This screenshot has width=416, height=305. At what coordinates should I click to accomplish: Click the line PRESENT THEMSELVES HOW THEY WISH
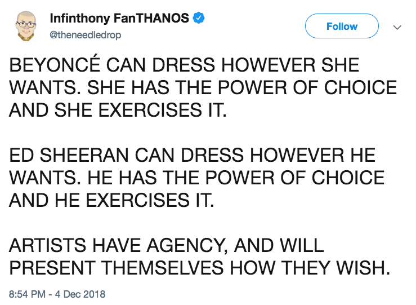(x=200, y=268)
